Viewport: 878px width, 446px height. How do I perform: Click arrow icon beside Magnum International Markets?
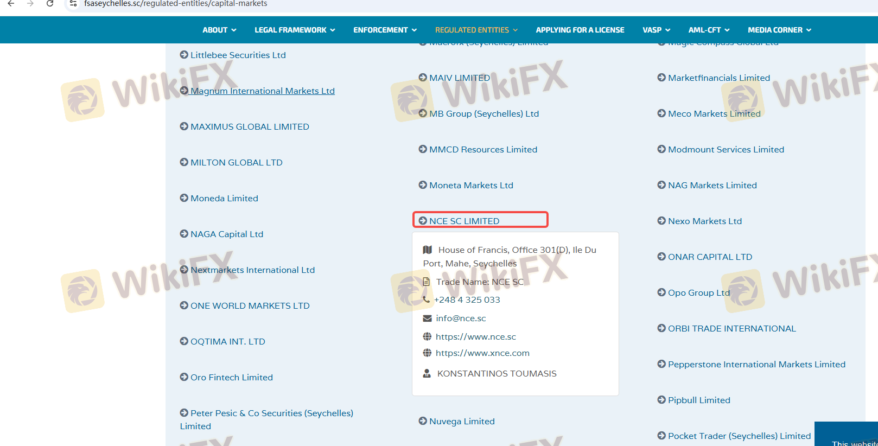pyautogui.click(x=184, y=91)
